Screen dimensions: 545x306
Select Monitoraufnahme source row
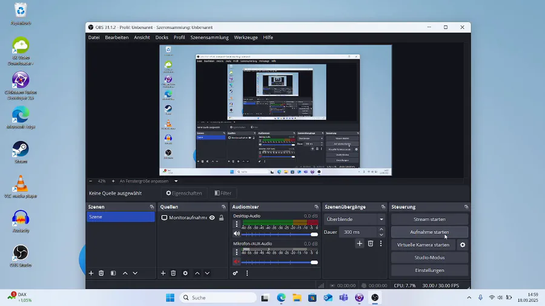193,218
